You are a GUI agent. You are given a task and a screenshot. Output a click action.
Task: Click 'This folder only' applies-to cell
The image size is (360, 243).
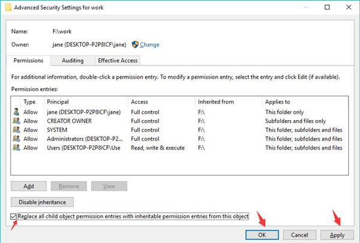(284, 112)
